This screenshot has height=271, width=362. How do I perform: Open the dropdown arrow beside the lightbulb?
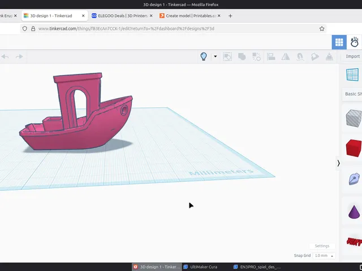pyautogui.click(x=215, y=56)
